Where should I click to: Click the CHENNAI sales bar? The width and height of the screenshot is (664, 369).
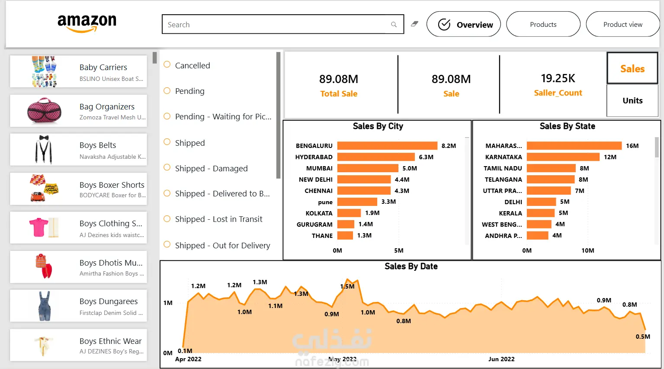[364, 191]
